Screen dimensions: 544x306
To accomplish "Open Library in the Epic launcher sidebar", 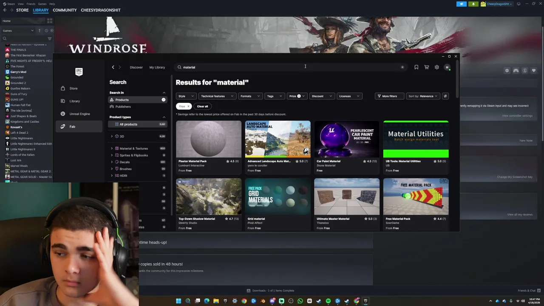I will coord(79,101).
